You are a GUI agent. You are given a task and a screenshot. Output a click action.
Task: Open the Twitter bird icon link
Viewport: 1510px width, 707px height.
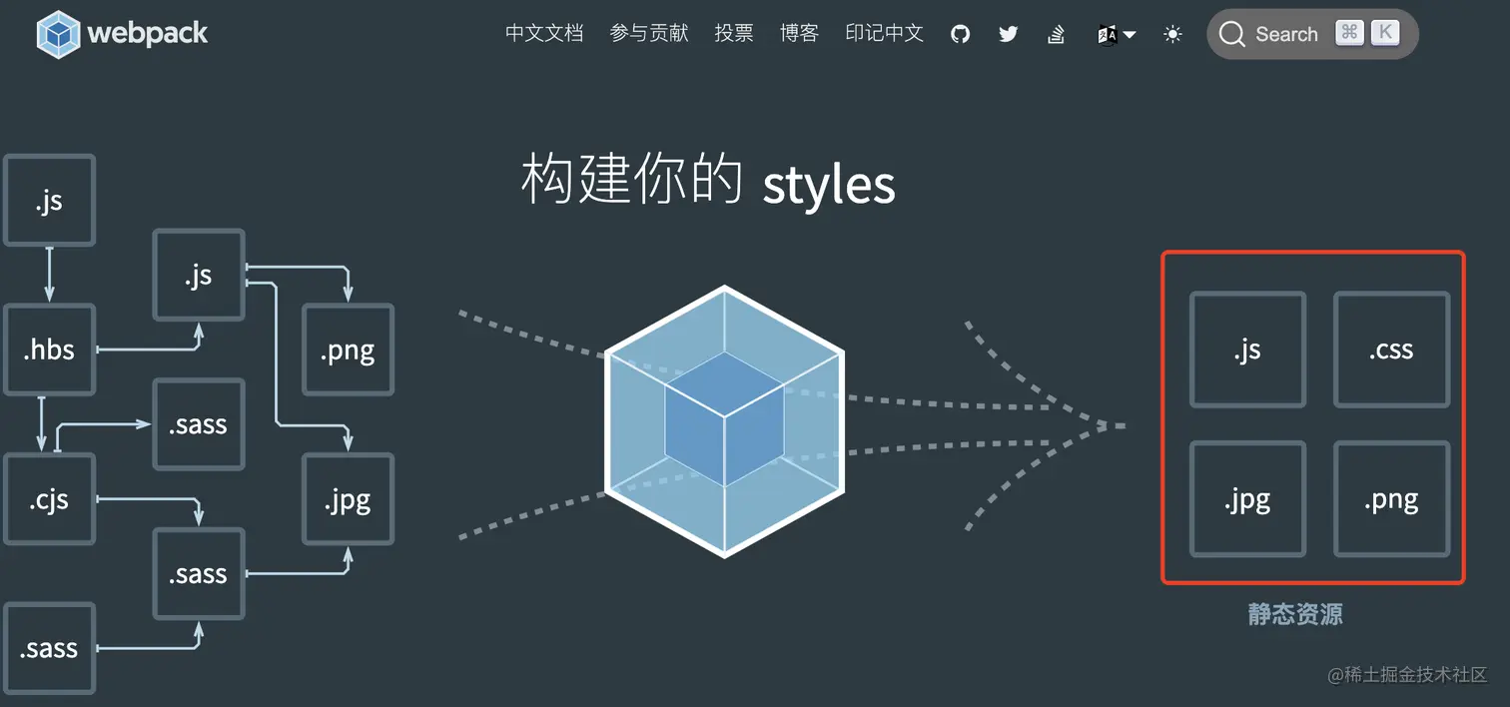click(1009, 34)
